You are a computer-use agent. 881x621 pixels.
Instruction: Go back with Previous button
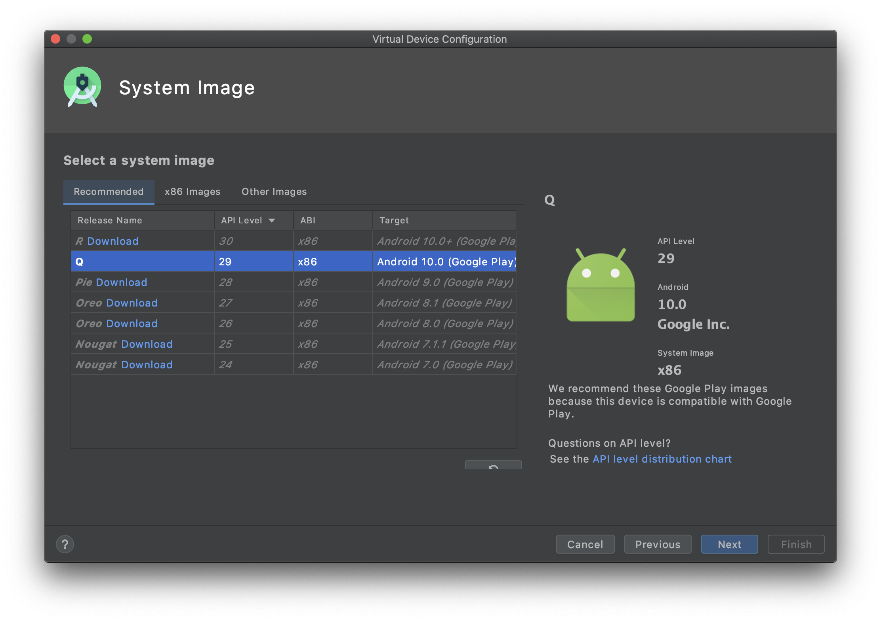[x=658, y=545]
